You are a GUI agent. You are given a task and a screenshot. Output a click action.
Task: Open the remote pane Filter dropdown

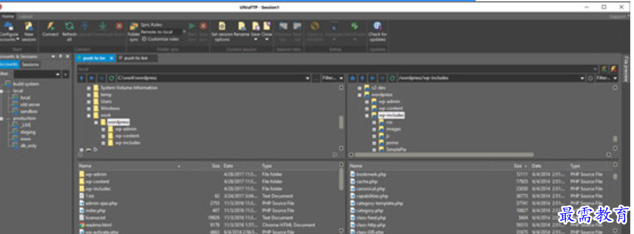[x=615, y=78]
